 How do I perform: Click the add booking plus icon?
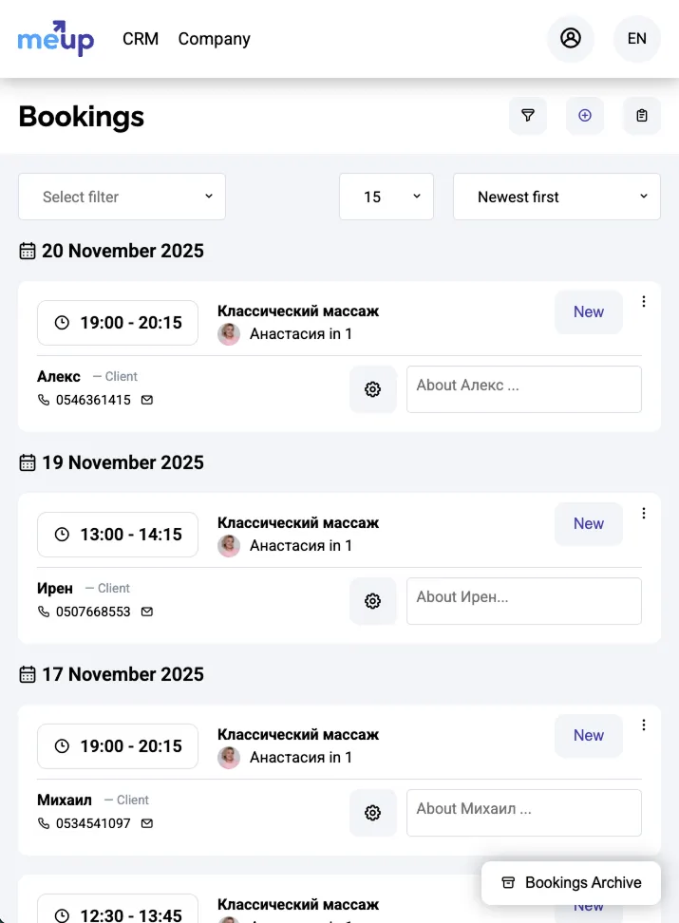[x=585, y=116]
